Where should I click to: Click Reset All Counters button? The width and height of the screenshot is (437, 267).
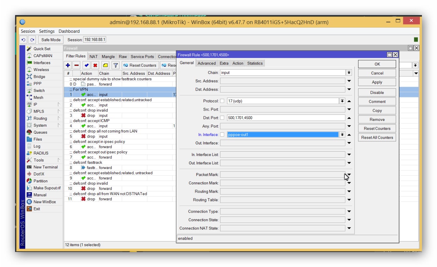pyautogui.click(x=377, y=138)
